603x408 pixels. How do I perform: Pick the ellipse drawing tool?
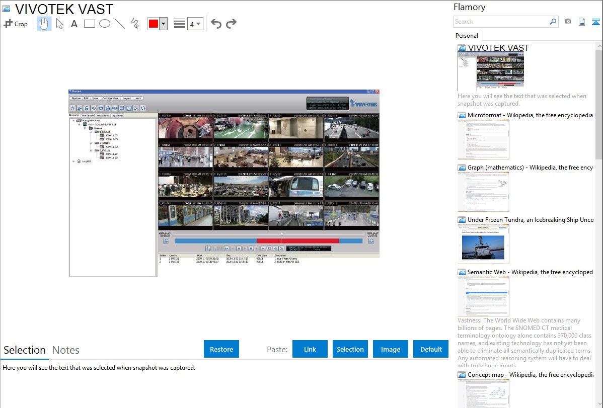click(x=105, y=24)
